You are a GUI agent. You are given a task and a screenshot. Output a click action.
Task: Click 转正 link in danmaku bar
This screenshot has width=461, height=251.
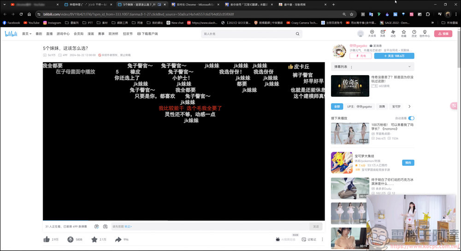click(x=128, y=227)
